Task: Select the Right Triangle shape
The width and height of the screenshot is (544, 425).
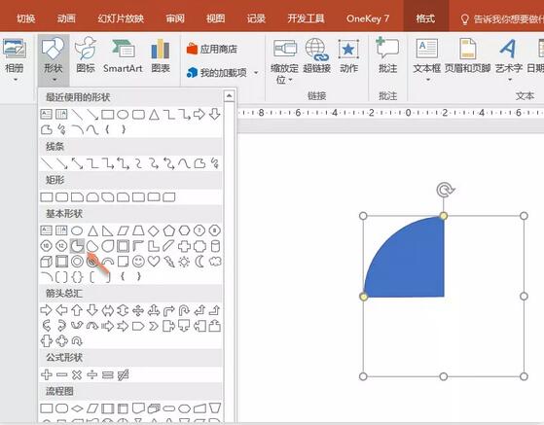Action: tap(108, 230)
